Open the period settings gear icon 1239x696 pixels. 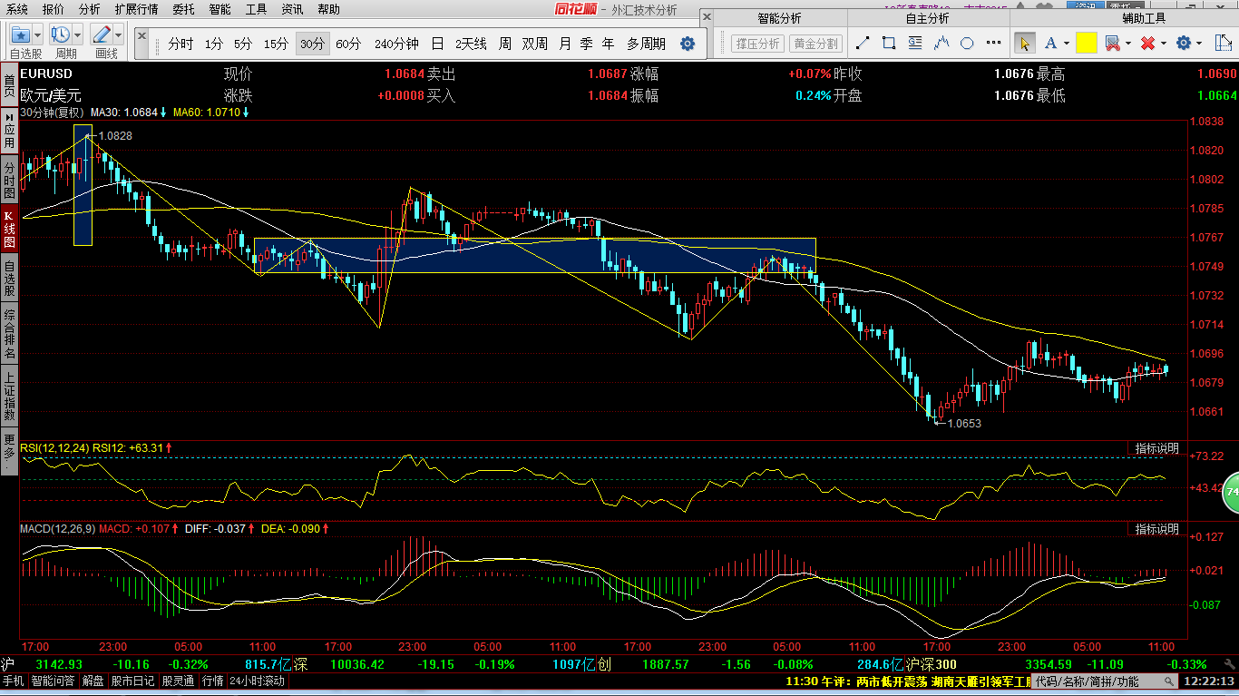point(688,44)
